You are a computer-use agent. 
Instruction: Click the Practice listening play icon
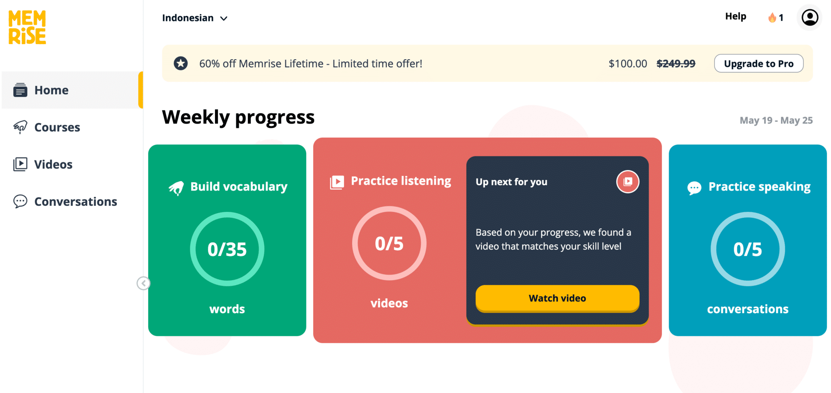point(336,182)
